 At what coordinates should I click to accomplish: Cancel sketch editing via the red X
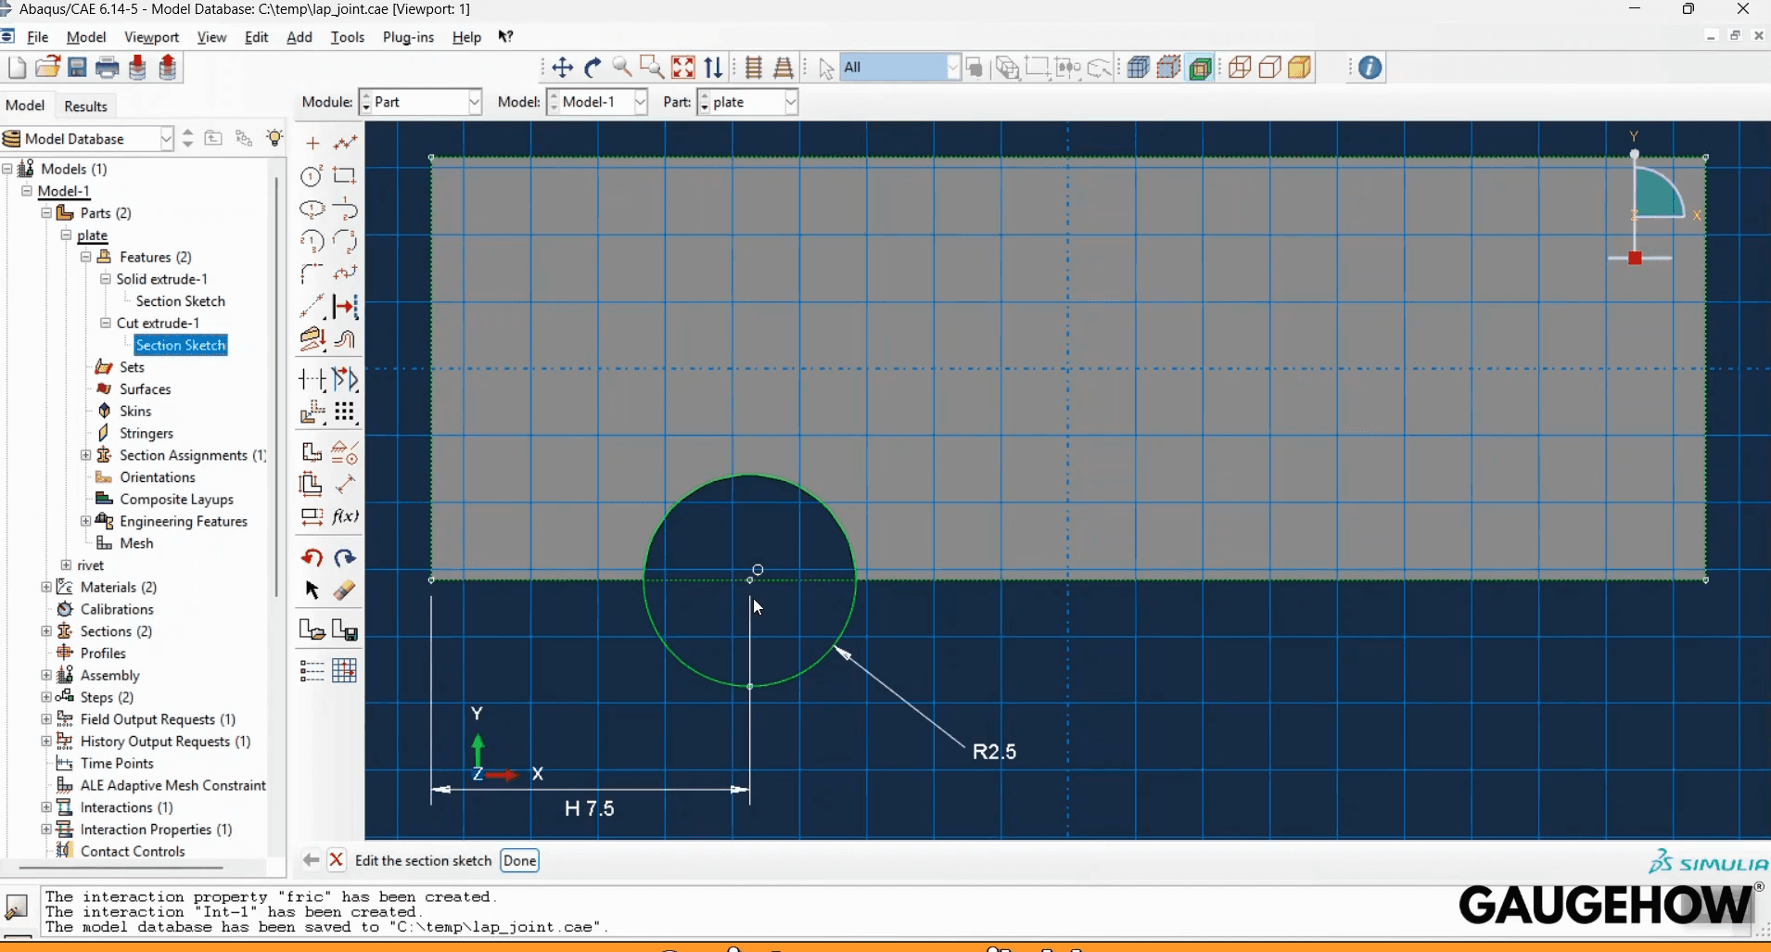[337, 860]
